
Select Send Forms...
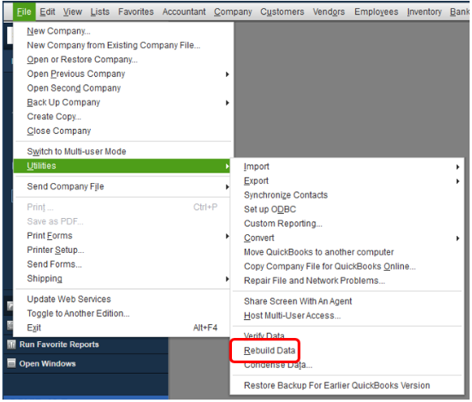[122, 264]
